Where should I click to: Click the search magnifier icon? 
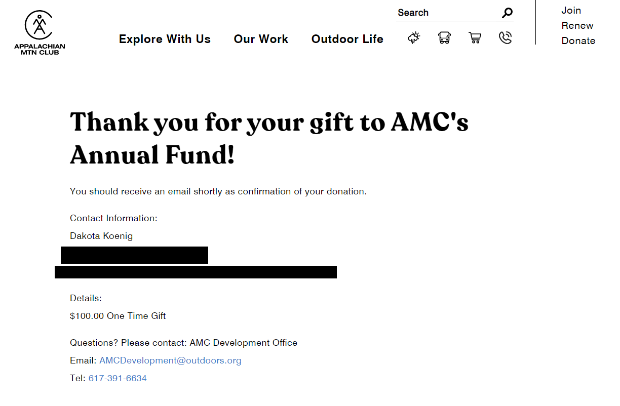(507, 13)
